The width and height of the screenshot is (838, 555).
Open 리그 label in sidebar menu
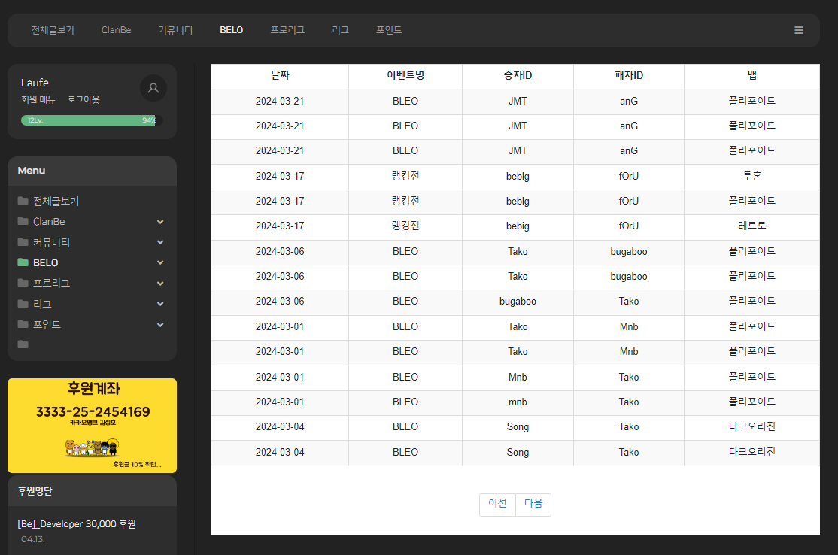[42, 304]
